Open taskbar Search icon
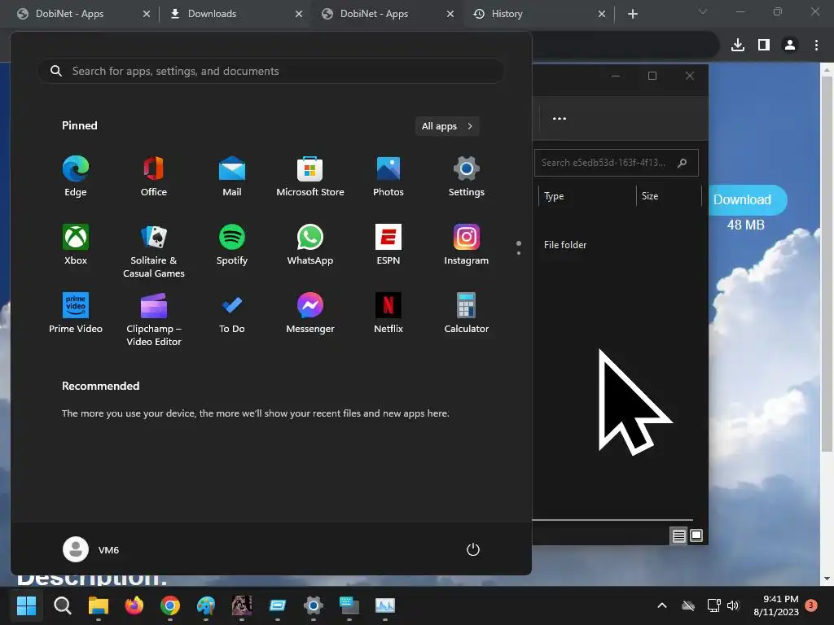The width and height of the screenshot is (834, 625). pyautogui.click(x=62, y=605)
